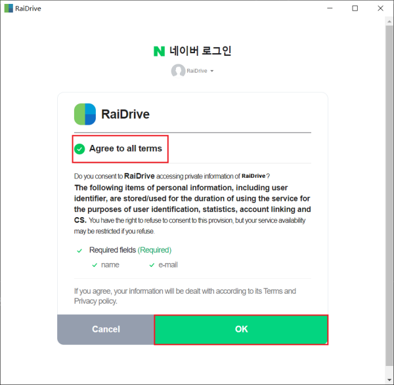Minimize the RaiDrive window
The height and width of the screenshot is (385, 394).
[x=330, y=9]
